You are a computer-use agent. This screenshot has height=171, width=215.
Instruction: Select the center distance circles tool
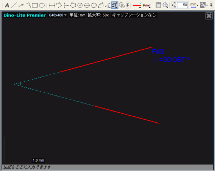coord(122,5)
